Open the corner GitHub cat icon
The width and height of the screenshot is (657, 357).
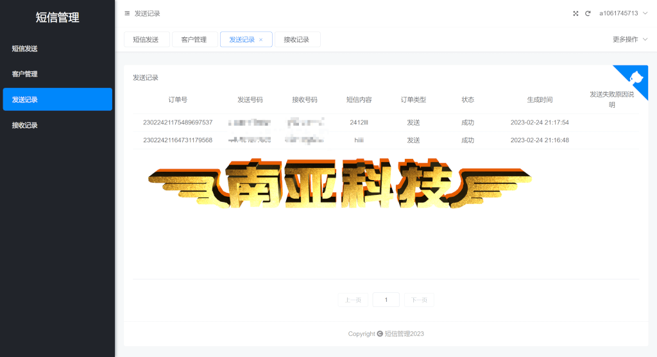[636, 78]
